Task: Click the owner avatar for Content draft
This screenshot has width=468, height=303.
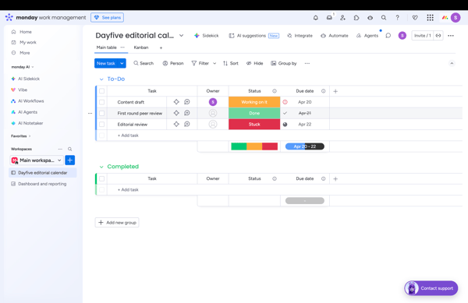Action: pyautogui.click(x=213, y=102)
